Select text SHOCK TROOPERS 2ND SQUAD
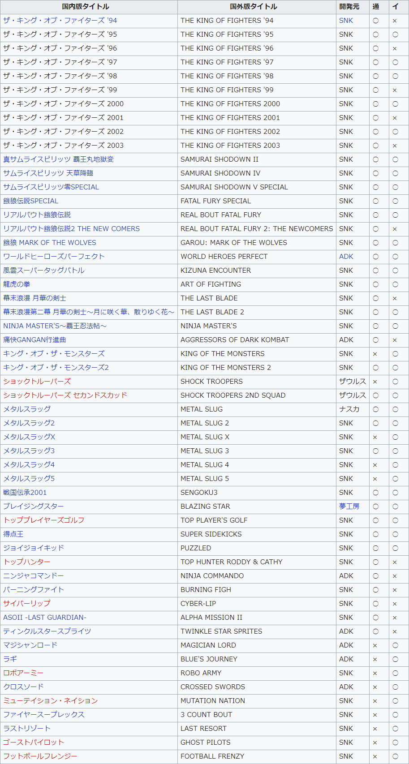 click(x=233, y=395)
